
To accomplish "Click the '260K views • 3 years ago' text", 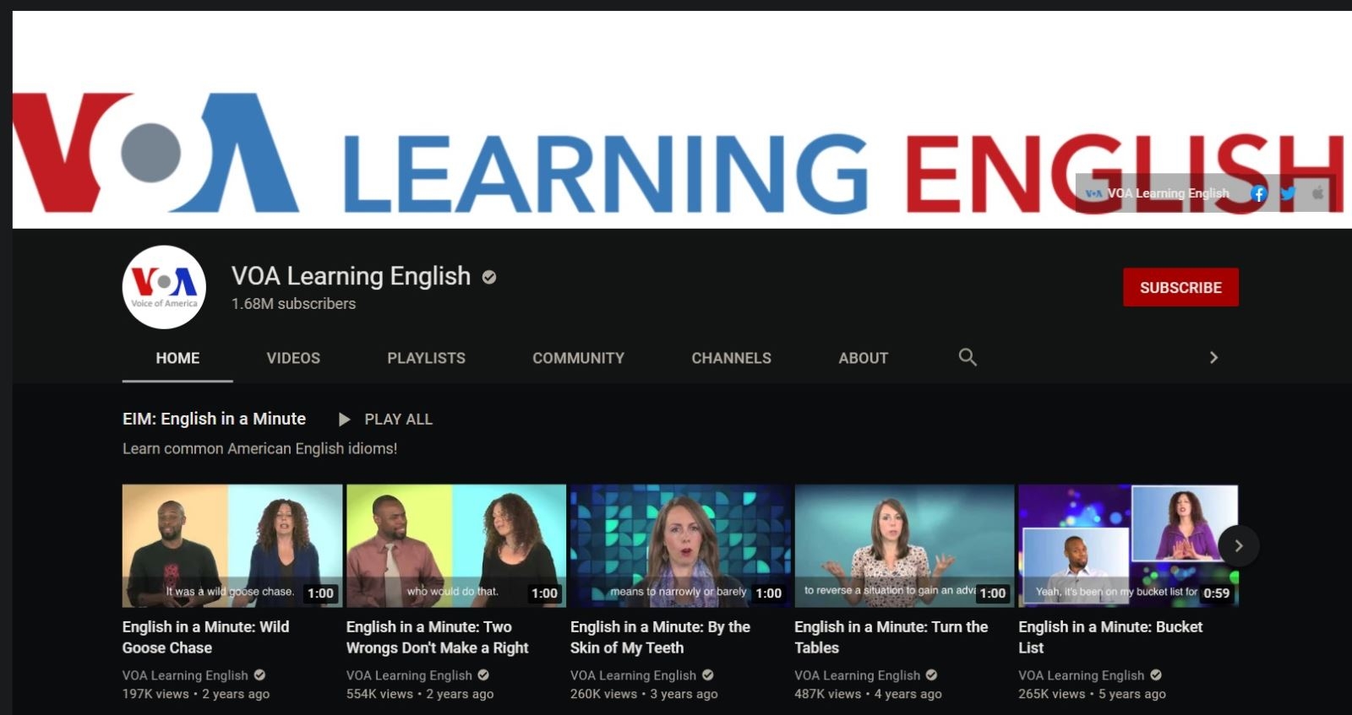I will click(x=644, y=694).
